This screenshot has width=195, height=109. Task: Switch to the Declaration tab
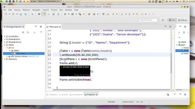pos(76,95)
